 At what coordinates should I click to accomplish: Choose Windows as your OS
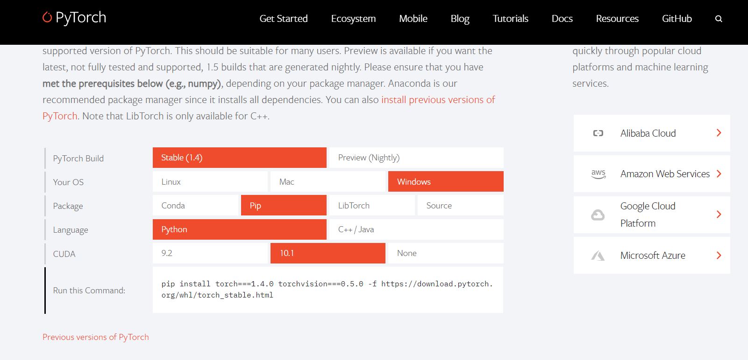[x=446, y=181]
